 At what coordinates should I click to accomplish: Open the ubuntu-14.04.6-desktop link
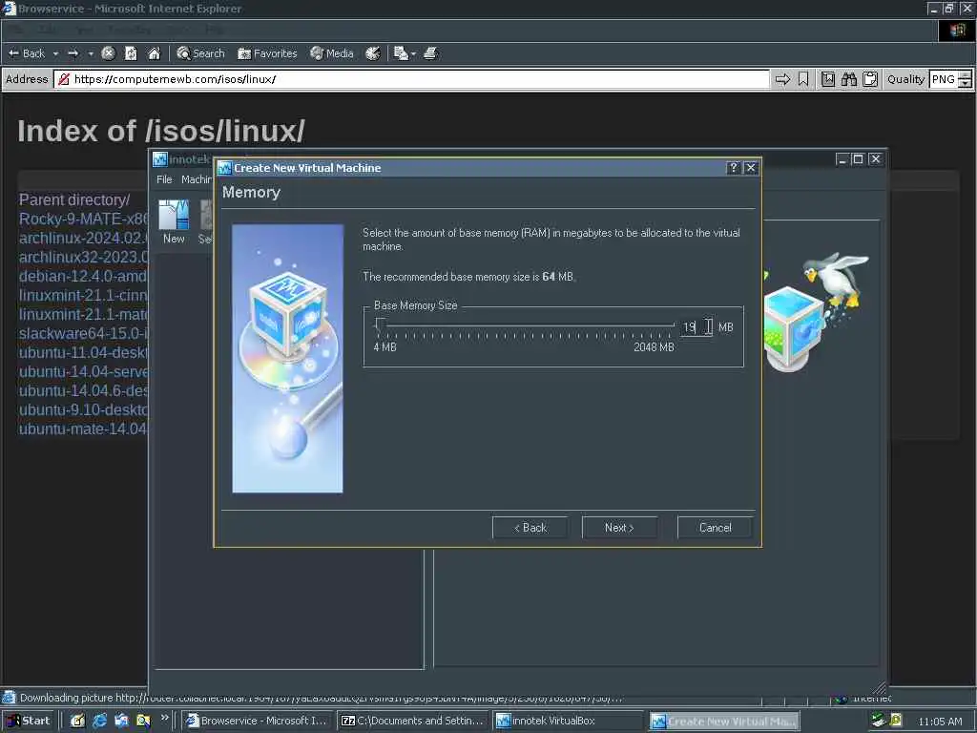coord(84,390)
